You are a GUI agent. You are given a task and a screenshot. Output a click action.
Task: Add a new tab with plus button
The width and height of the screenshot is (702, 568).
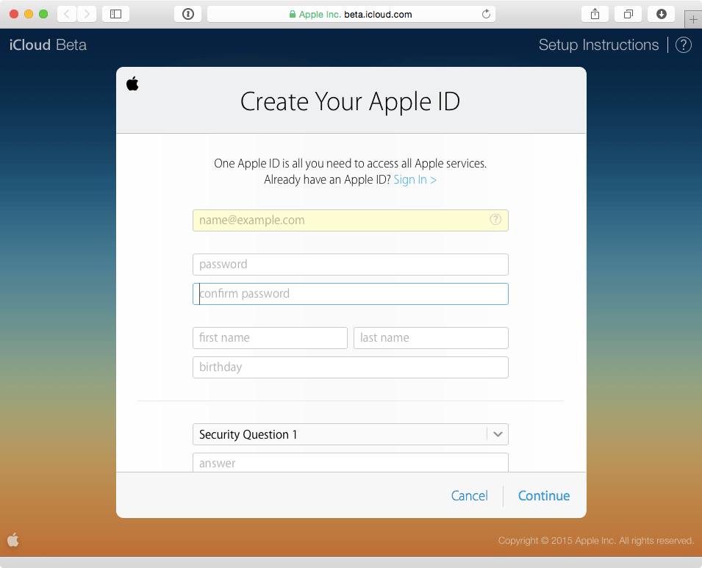coord(693,20)
